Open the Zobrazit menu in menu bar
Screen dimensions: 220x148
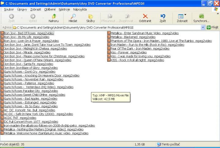36,9
